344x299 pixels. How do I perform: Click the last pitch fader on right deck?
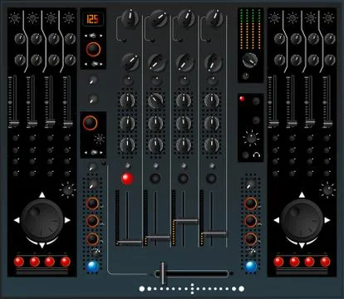click(327, 123)
